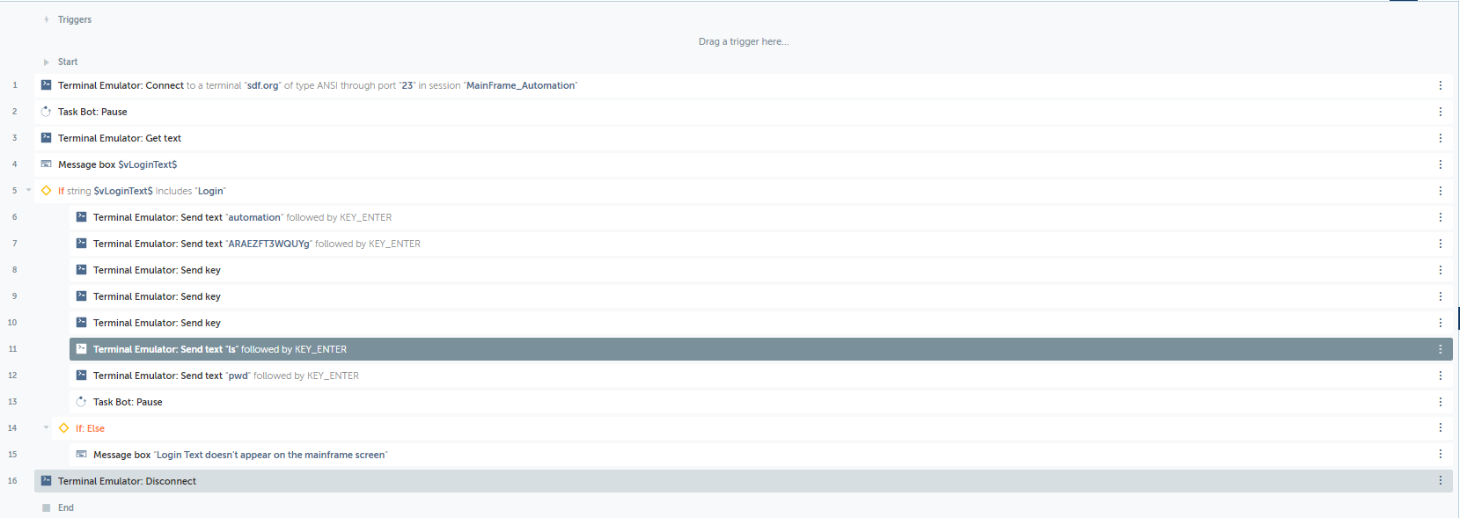Collapse the If: Else block on line 14
The width and height of the screenshot is (1460, 518).
(47, 427)
